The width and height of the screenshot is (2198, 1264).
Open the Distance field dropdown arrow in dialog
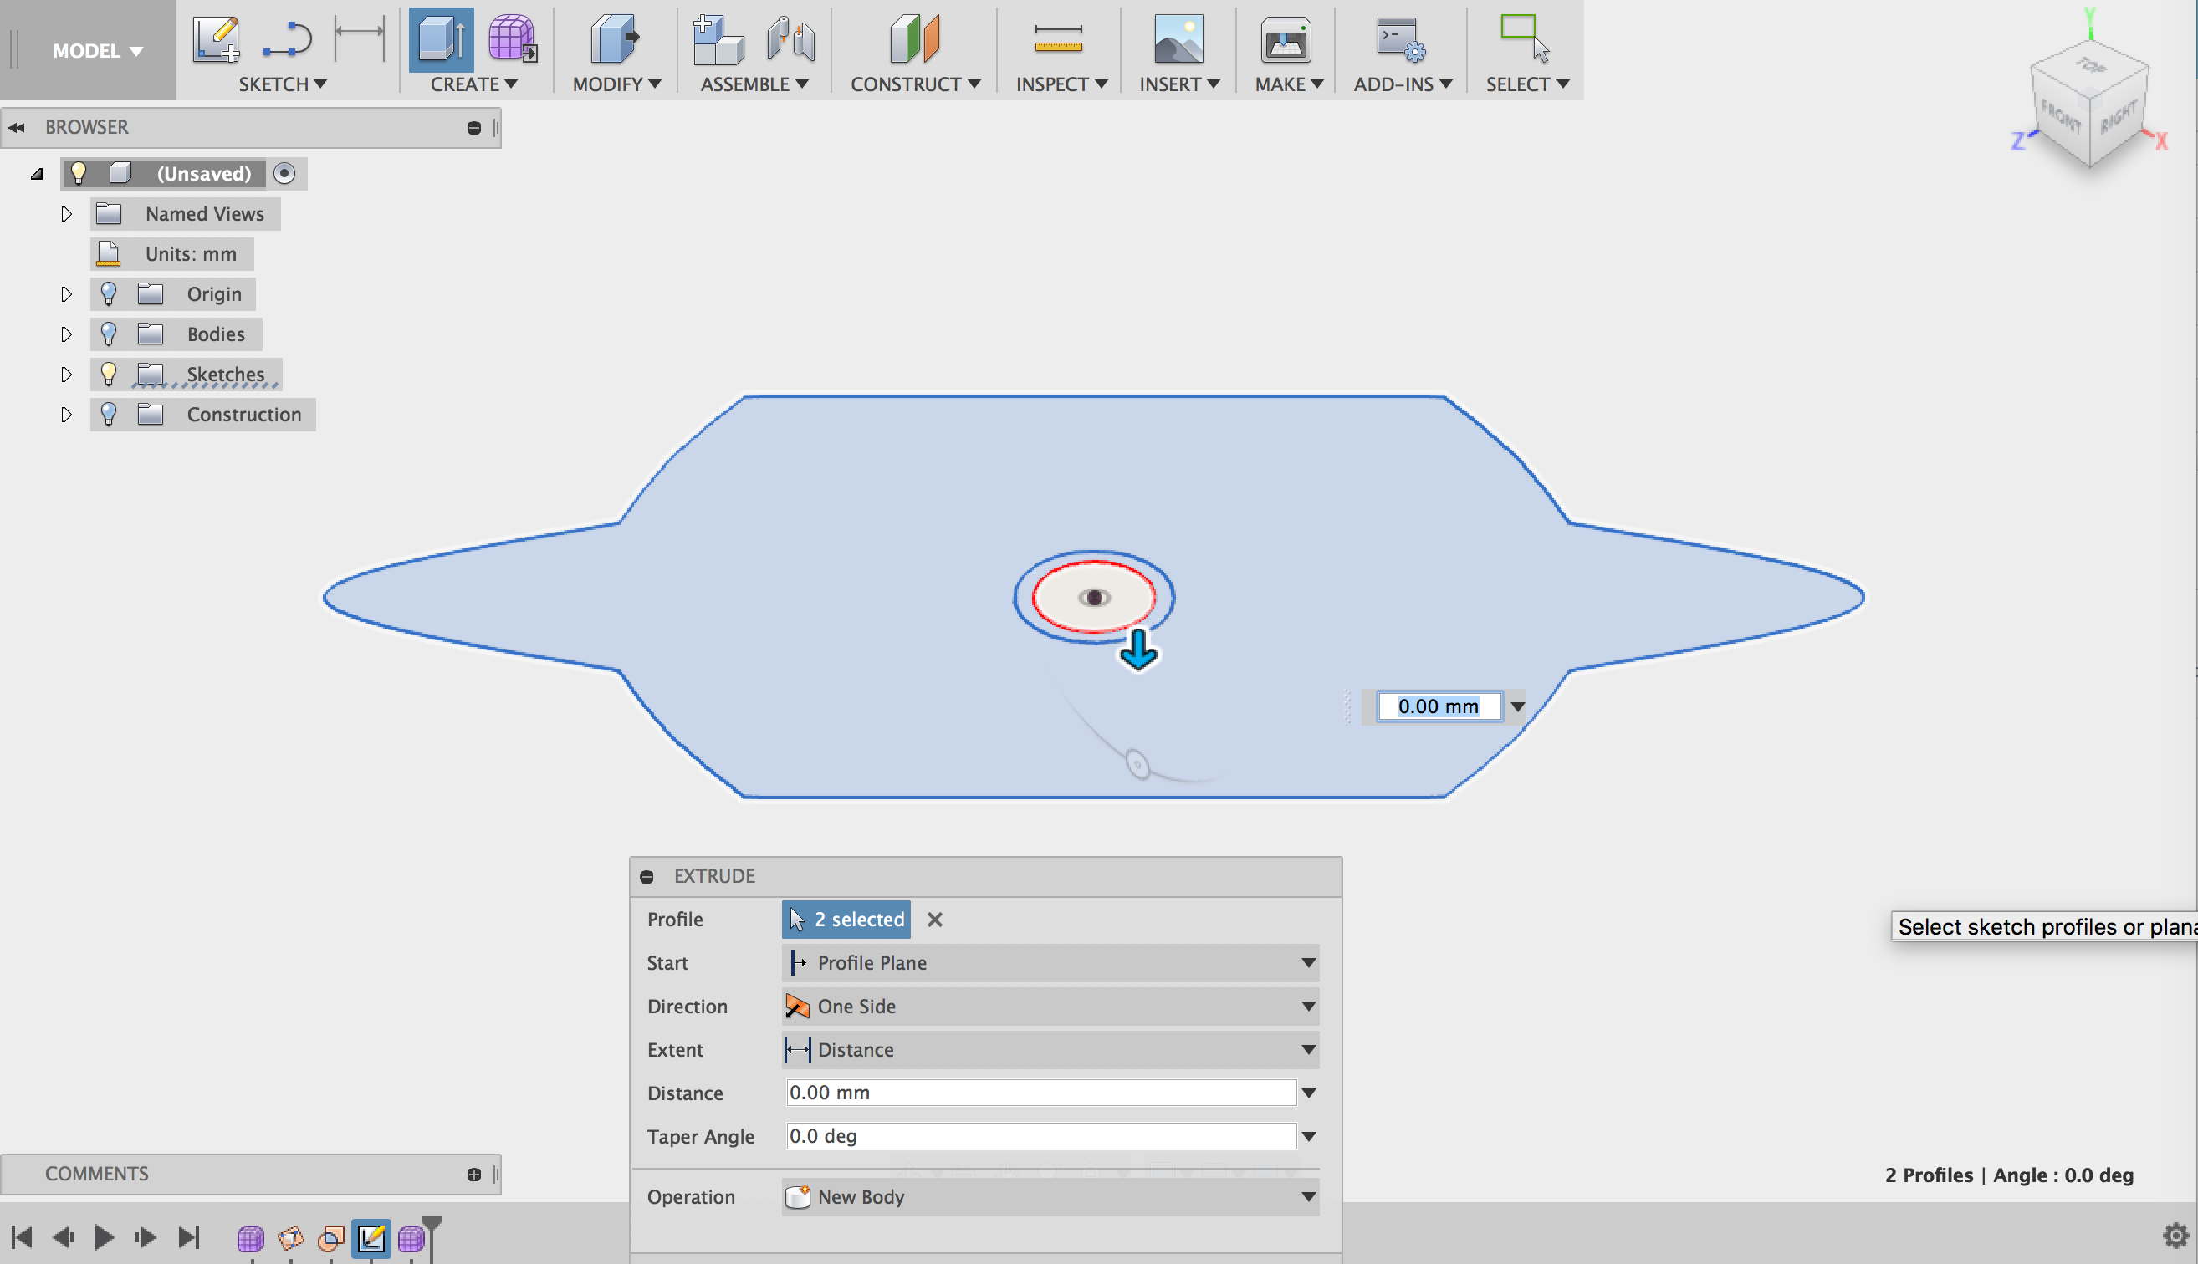pyautogui.click(x=1309, y=1093)
